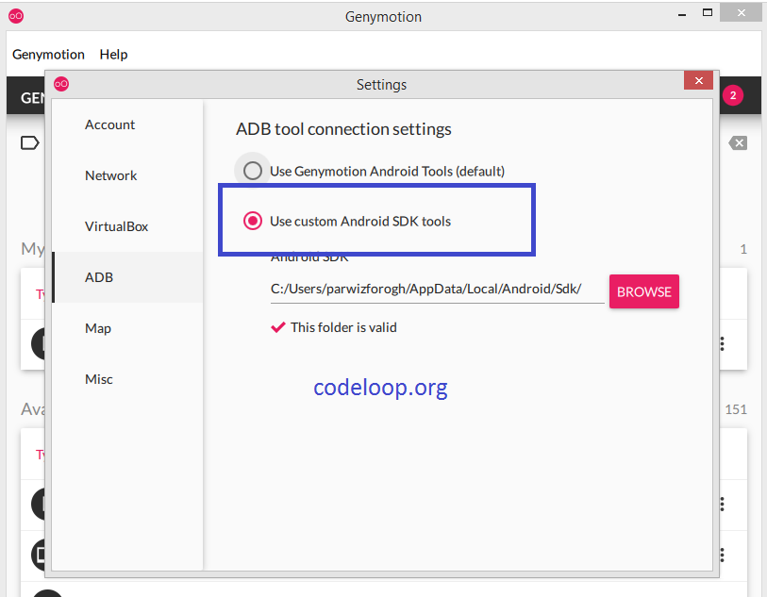Screen dimensions: 767x597
Task: Click the Genymotion logo in the main title bar
Action: (x=16, y=16)
